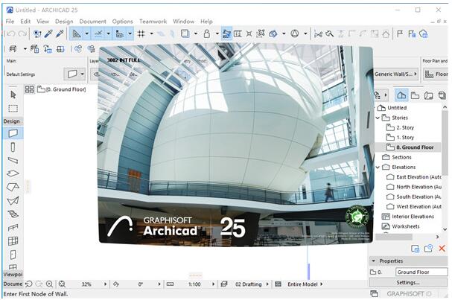Select the Arrow tool in the toolbox
The image size is (452, 300).
pyautogui.click(x=13, y=95)
